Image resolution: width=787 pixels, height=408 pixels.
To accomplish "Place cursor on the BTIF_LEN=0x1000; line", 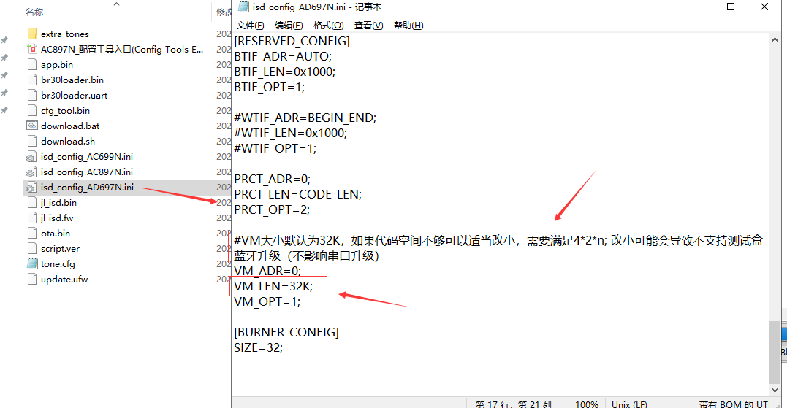I will tap(284, 72).
